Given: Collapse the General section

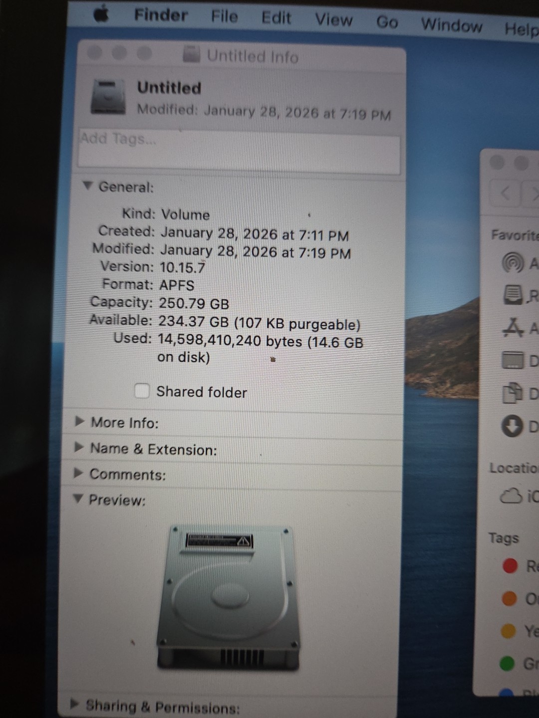Looking at the screenshot, I should [x=88, y=185].
